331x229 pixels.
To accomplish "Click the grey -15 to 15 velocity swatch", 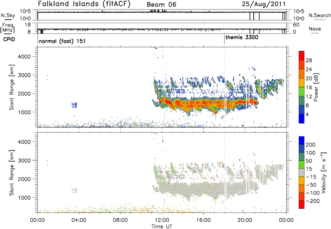I will [x=302, y=172].
